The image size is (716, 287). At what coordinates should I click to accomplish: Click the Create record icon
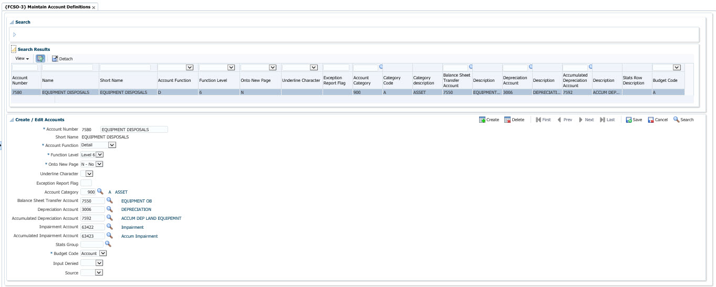click(x=482, y=120)
